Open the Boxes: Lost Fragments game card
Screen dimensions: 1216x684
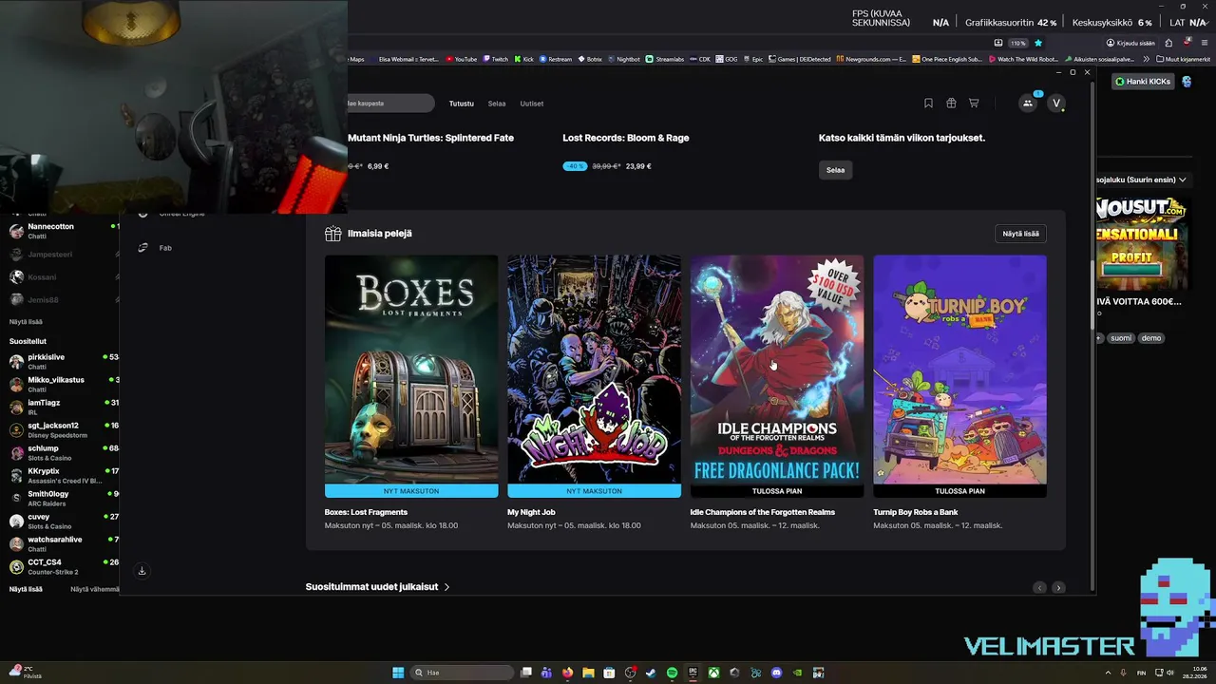click(411, 392)
